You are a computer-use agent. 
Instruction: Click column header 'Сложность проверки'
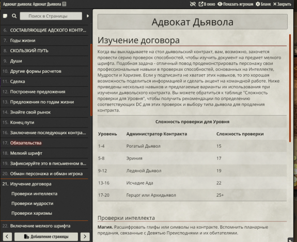tap(240, 134)
